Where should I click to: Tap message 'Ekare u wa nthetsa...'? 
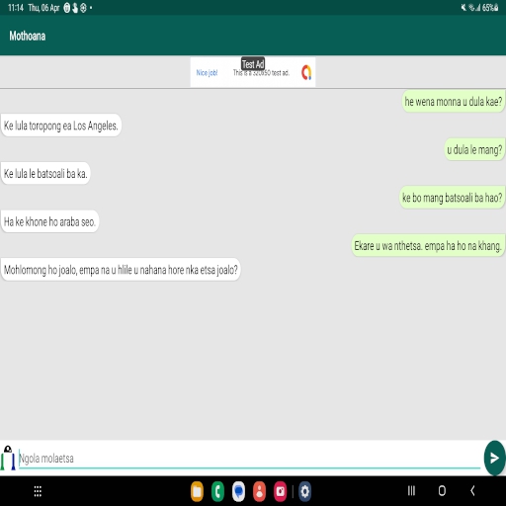click(428, 246)
